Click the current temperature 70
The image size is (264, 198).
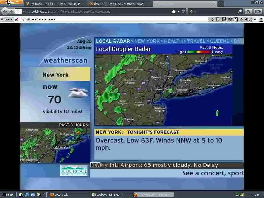[x=54, y=100]
